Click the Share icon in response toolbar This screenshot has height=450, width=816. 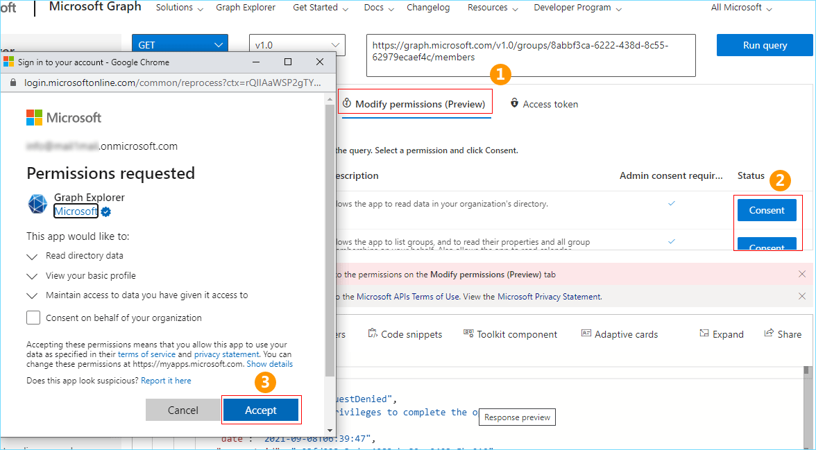pos(769,334)
